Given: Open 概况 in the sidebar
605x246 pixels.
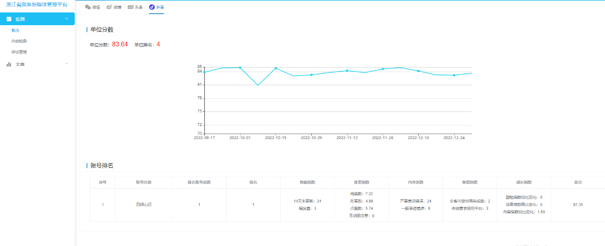Looking at the screenshot, I should 16,30.
